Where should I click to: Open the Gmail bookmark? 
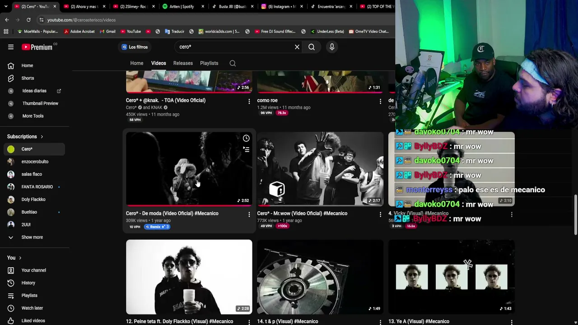(x=107, y=32)
